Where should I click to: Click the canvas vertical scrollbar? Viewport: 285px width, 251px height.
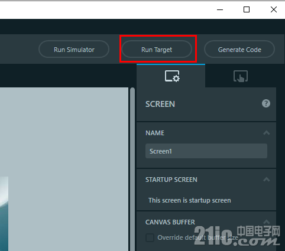(x=132, y=169)
